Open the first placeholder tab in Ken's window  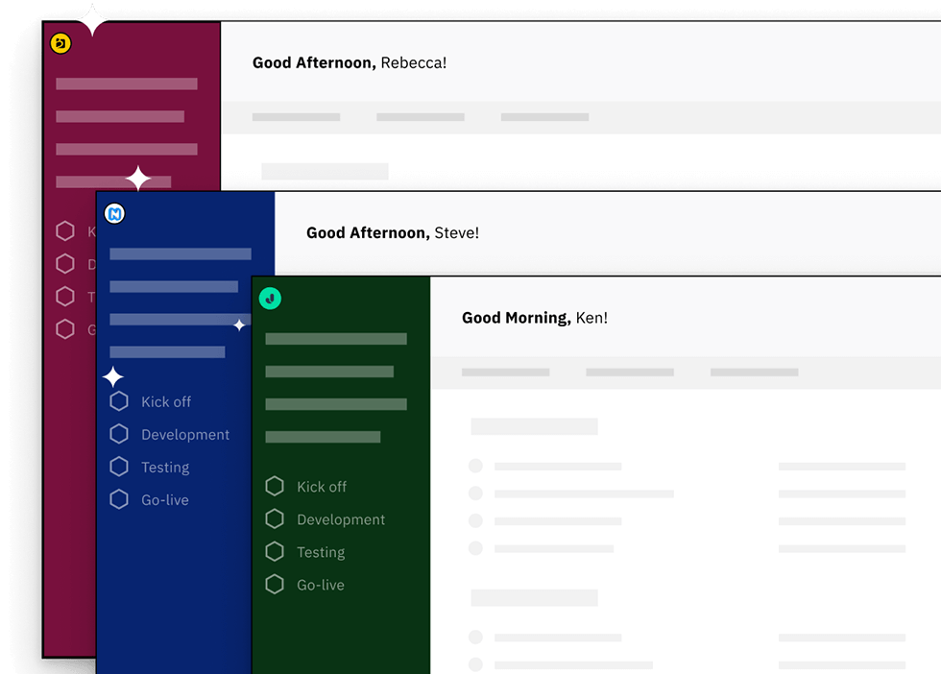pyautogui.click(x=505, y=372)
